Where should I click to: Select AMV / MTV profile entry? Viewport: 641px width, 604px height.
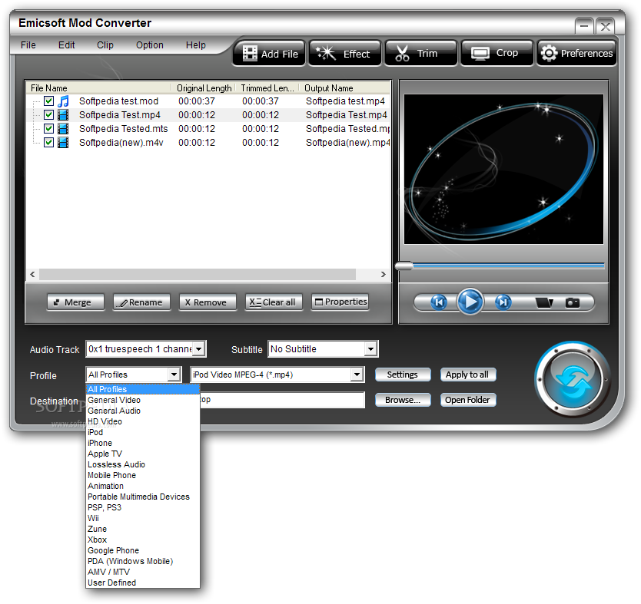[x=143, y=573]
